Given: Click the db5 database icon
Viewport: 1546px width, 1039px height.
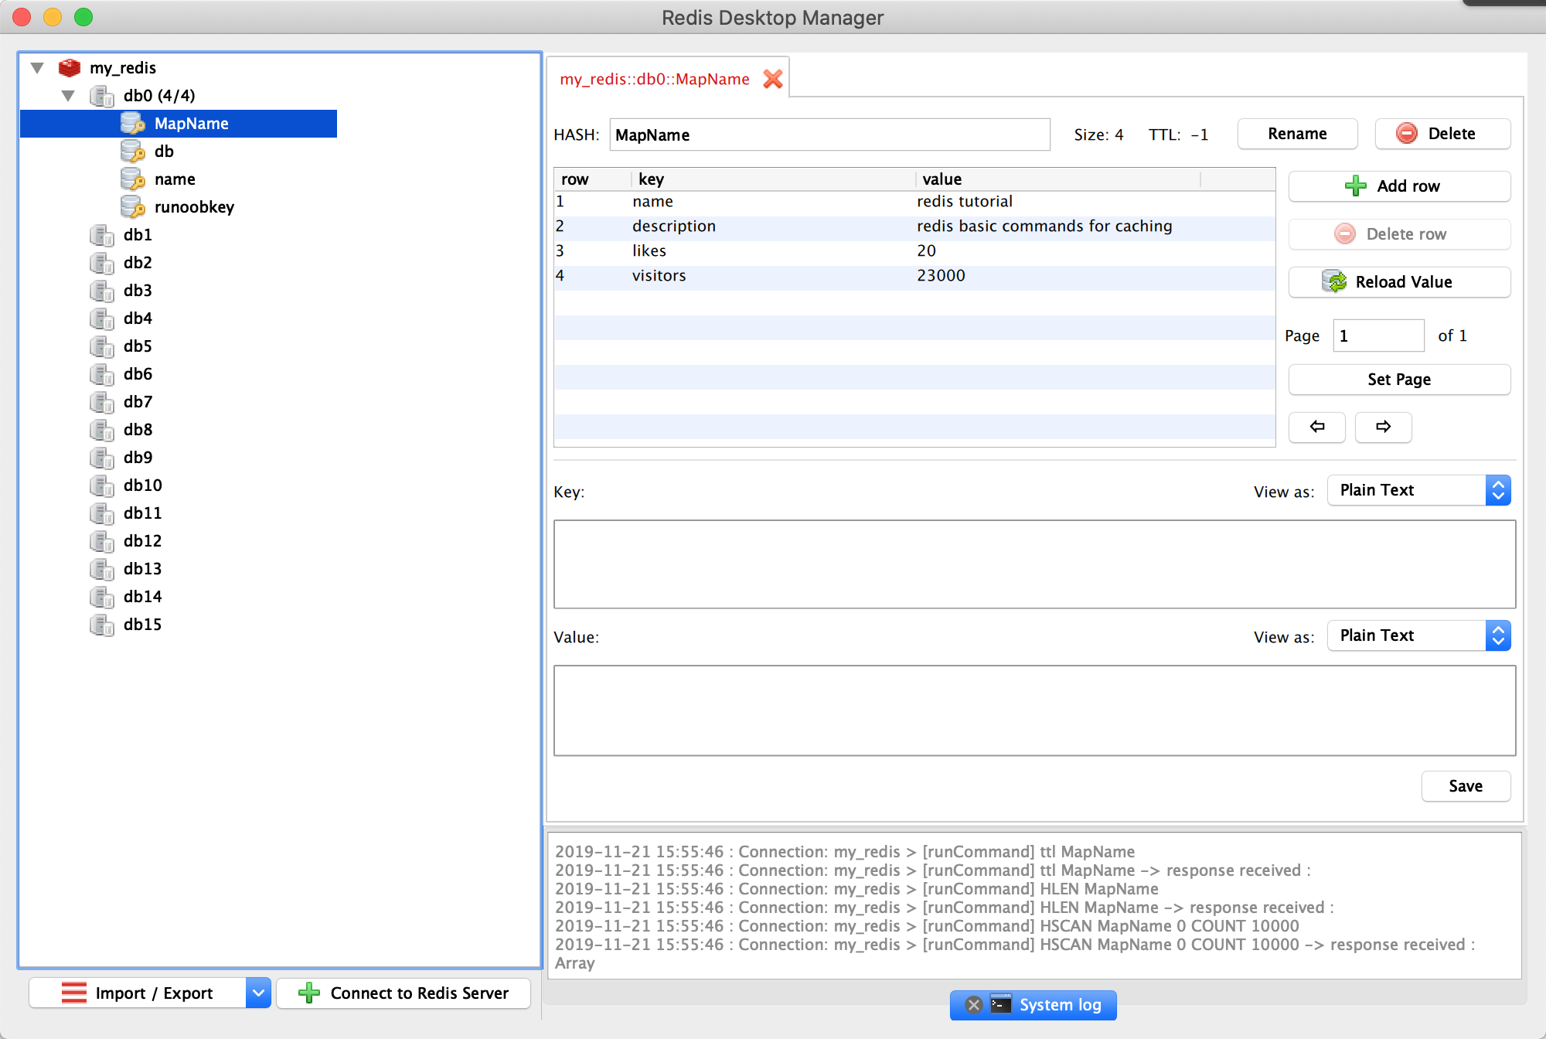Looking at the screenshot, I should coord(102,346).
